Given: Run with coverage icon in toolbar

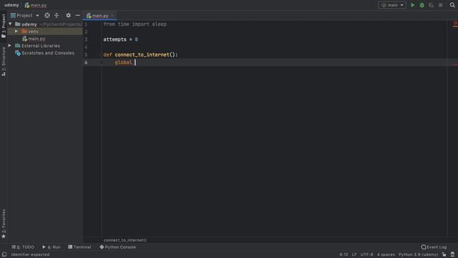Looking at the screenshot, I should pyautogui.click(x=431, y=5).
